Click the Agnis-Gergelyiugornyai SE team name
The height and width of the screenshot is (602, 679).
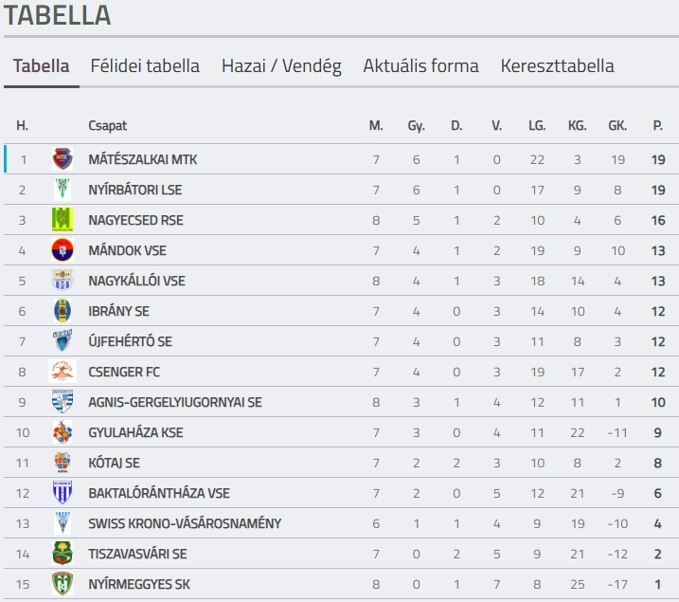(x=174, y=402)
